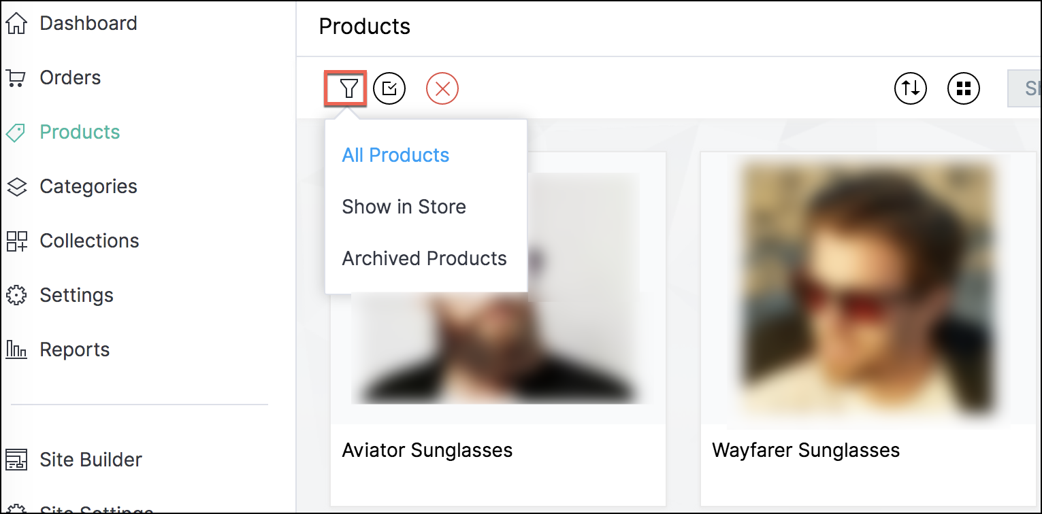
Task: Click the Orders cart icon
Action: pos(16,78)
